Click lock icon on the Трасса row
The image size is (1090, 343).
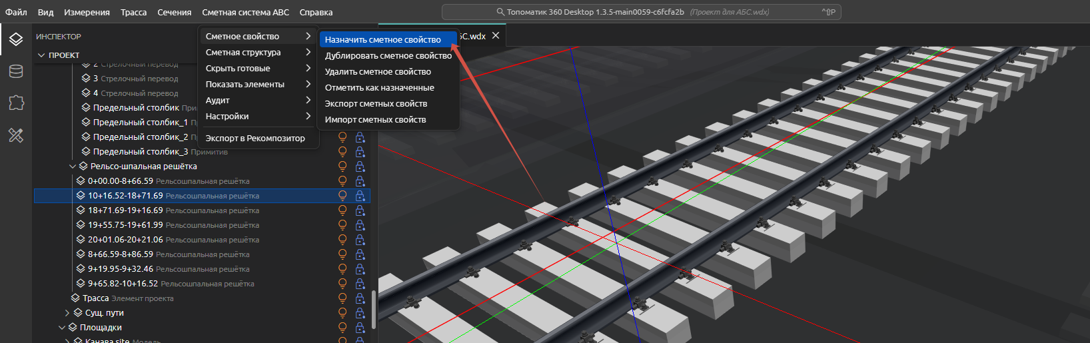point(360,298)
